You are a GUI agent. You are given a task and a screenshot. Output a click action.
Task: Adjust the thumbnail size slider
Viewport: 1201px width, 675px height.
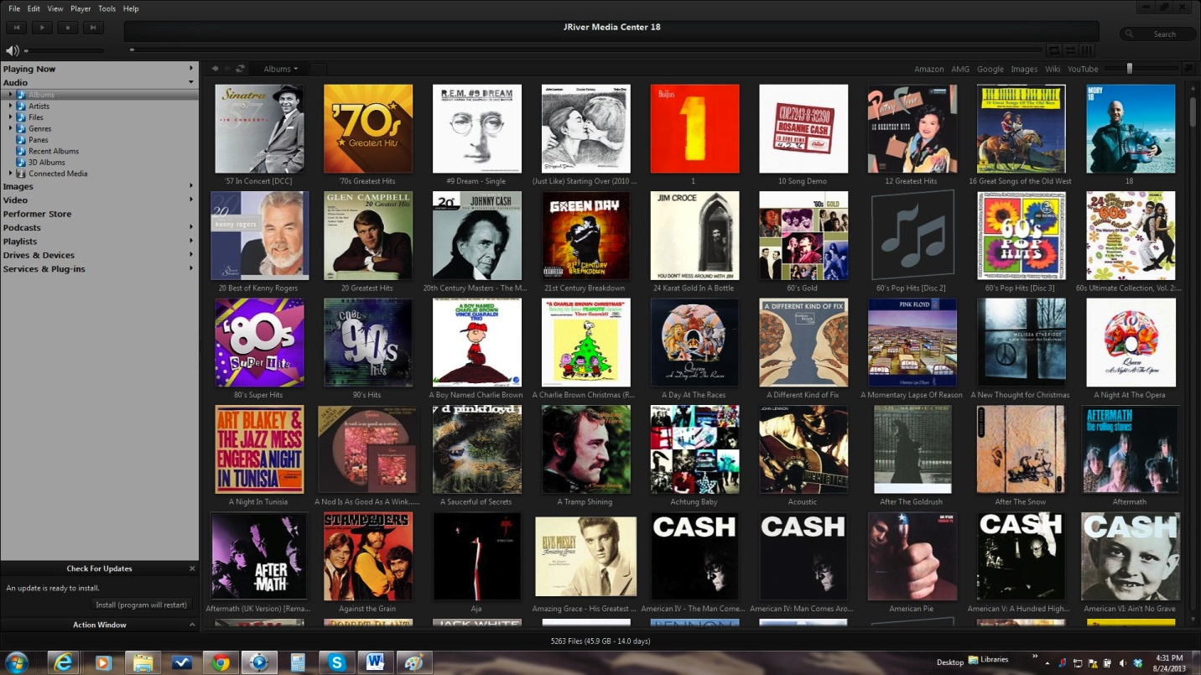pyautogui.click(x=1141, y=69)
